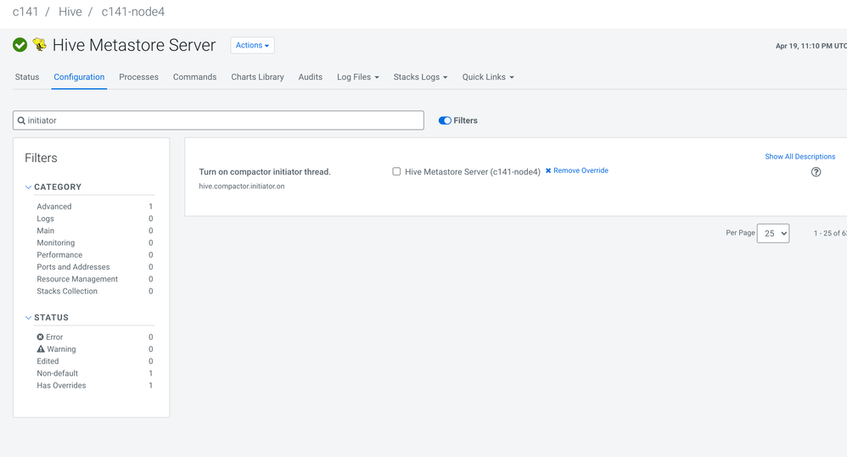847x457 pixels.
Task: Open the Per Page 25 select box
Action: [773, 233]
